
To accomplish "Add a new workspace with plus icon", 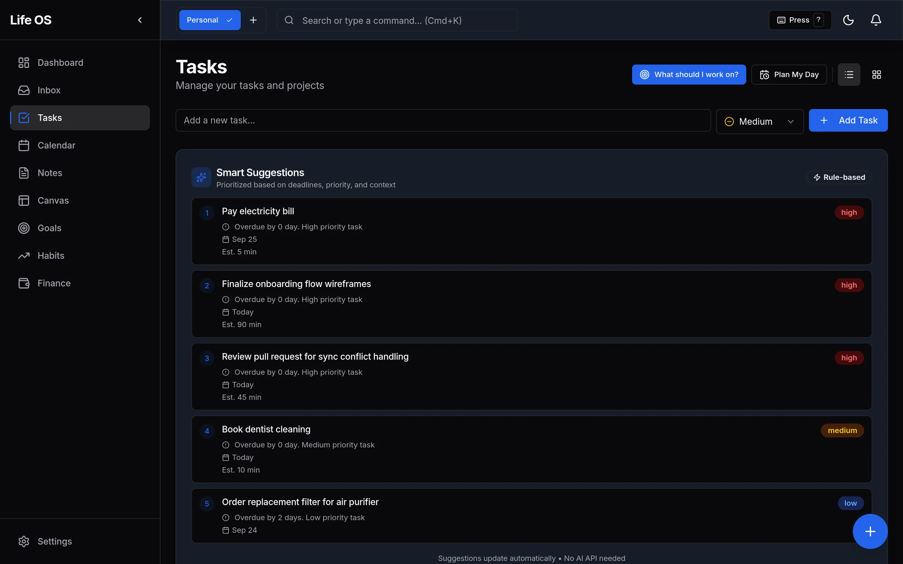I will [253, 20].
